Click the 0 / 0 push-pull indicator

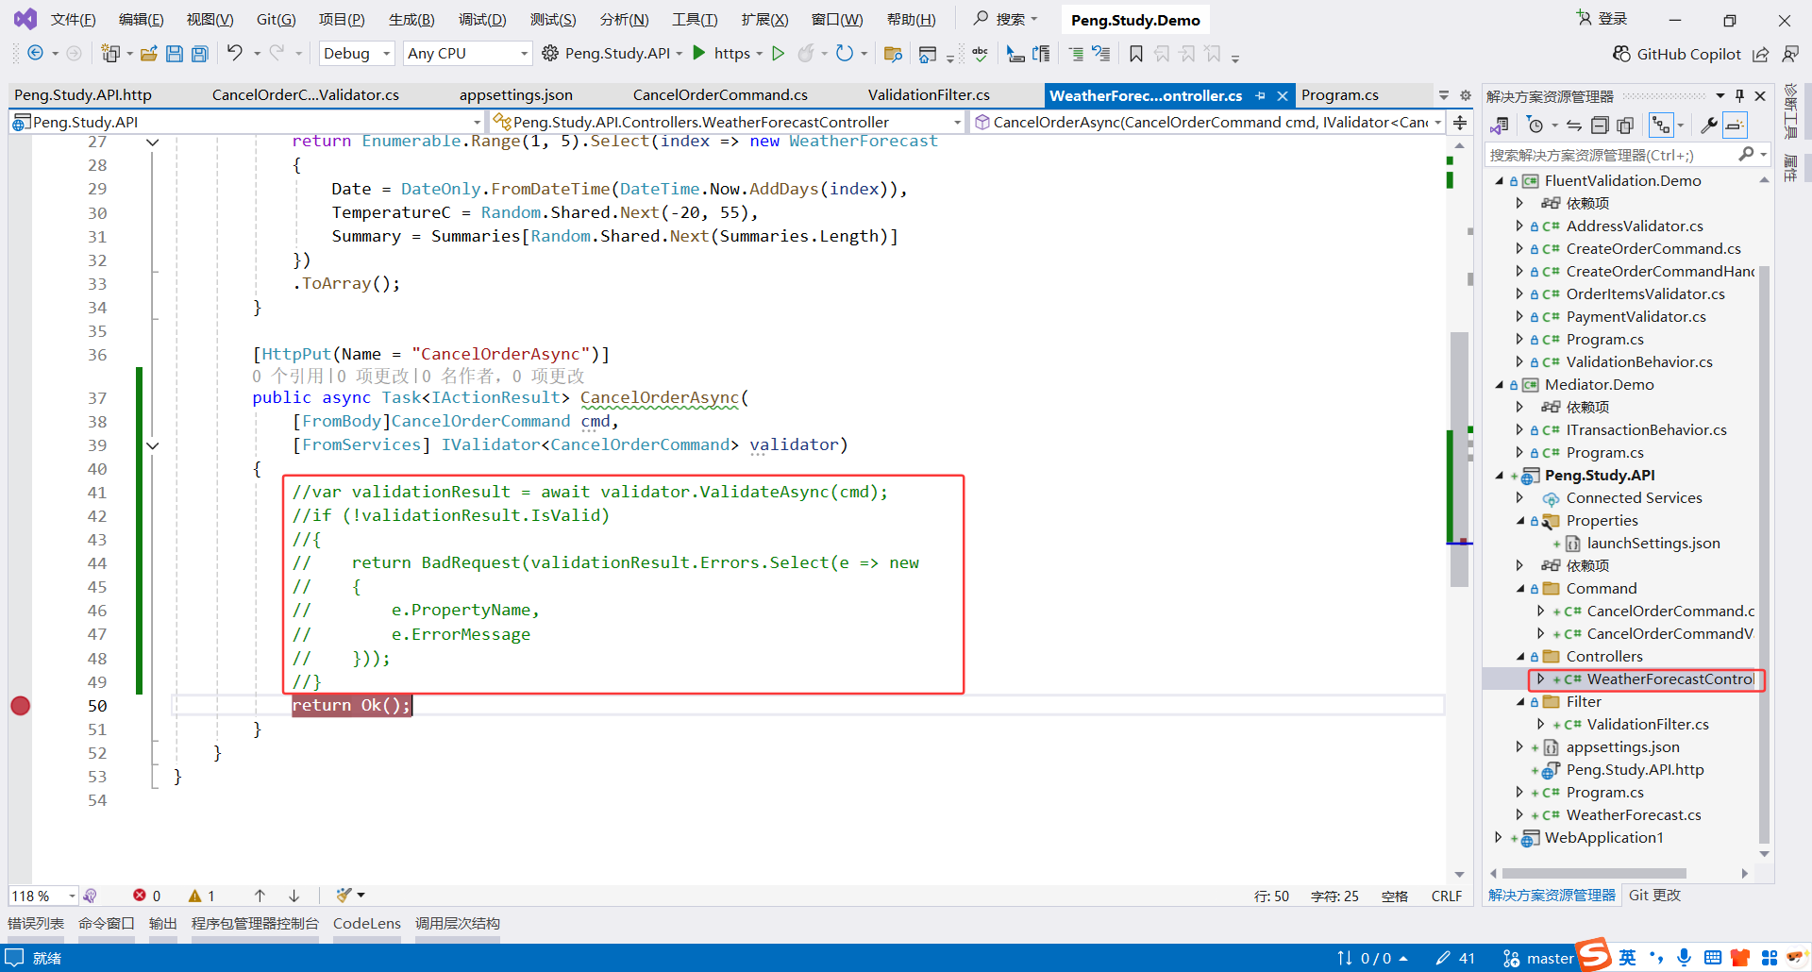pos(1372,958)
